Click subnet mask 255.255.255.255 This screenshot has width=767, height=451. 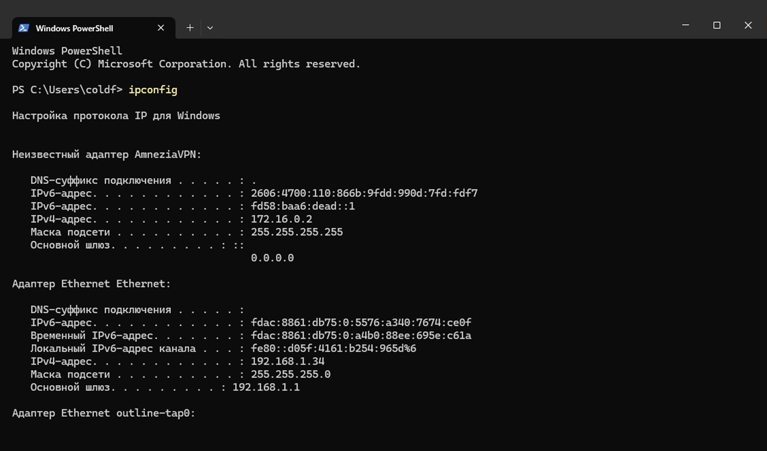pos(297,232)
